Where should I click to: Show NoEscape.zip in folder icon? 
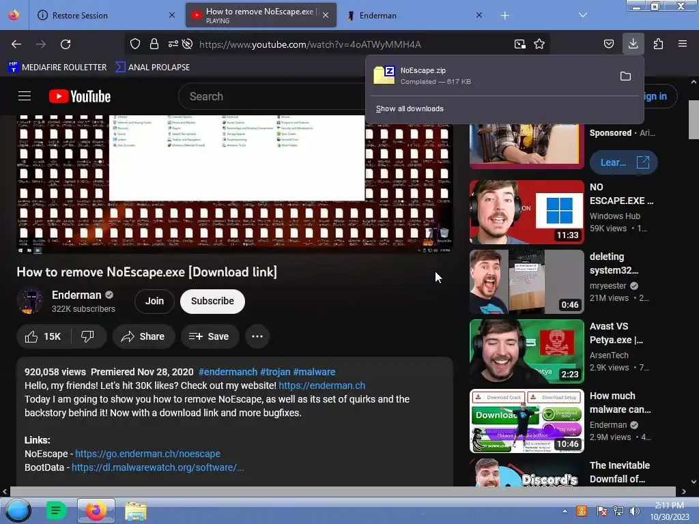625,76
